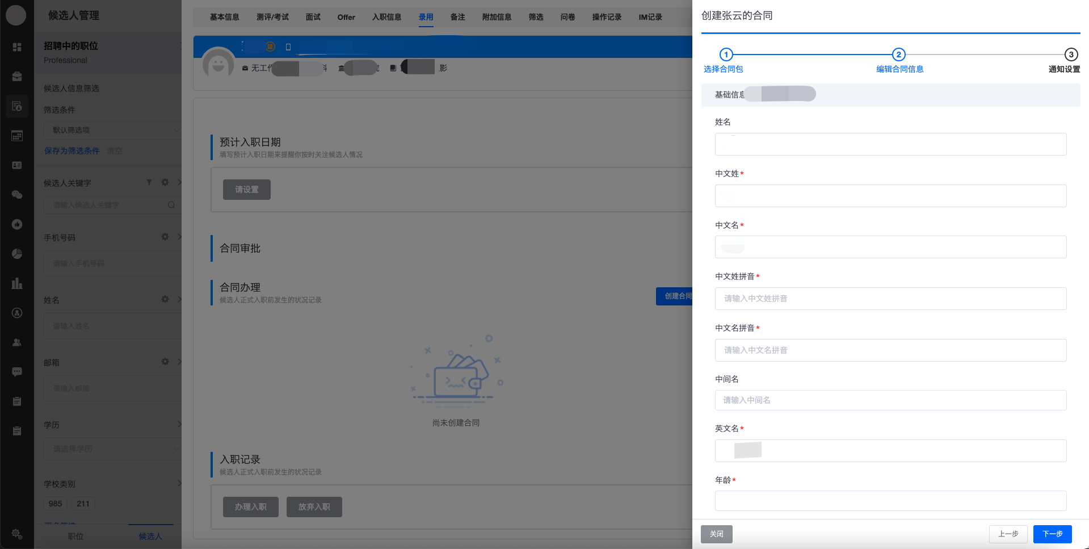Open the ID card icon in sidebar
Viewport: 1089px width, 549px height.
17,165
